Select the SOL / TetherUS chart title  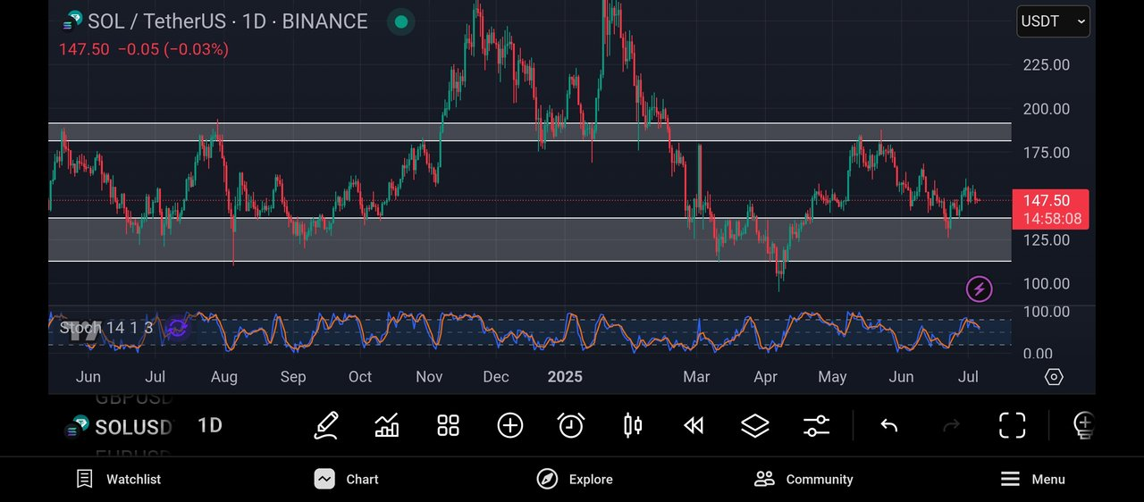click(227, 21)
